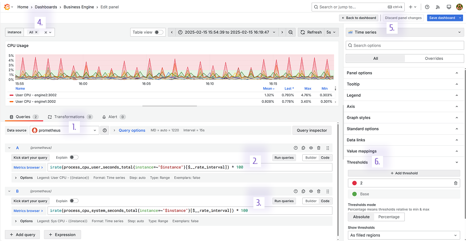
Task: Click red legend color for engine2:3002
Action: tap(12, 95)
